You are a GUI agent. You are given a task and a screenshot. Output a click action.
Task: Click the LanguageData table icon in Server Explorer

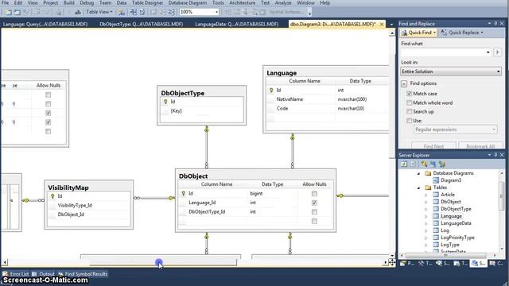[436, 223]
